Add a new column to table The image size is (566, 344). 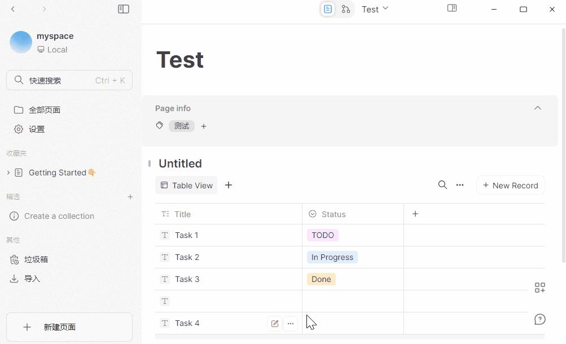click(x=415, y=214)
